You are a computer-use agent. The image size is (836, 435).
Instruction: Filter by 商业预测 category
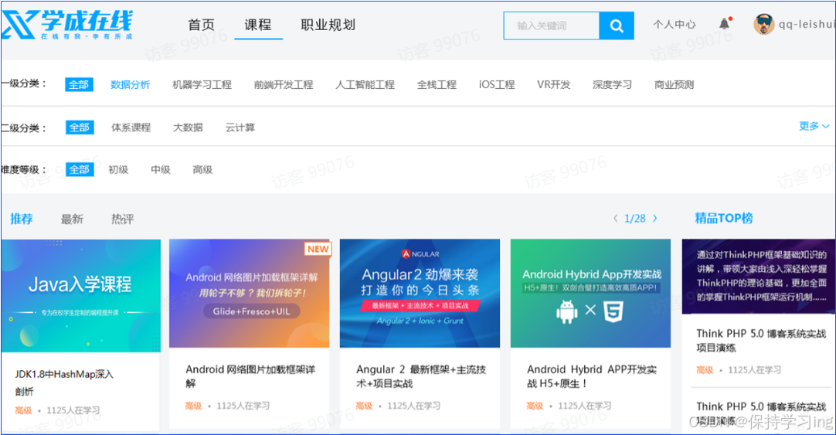[x=675, y=85]
